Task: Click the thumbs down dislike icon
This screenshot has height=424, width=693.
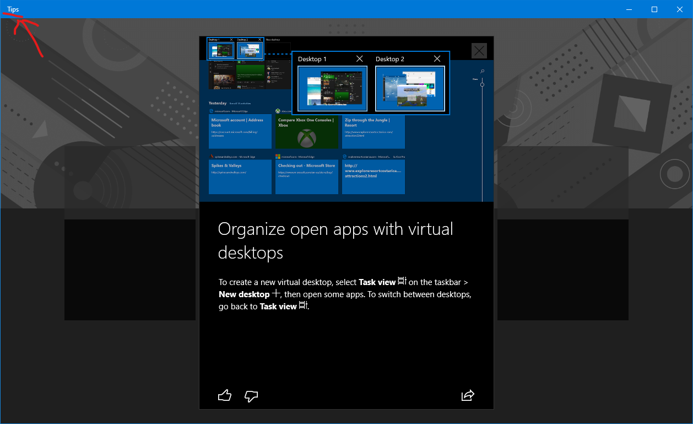Action: (x=251, y=396)
